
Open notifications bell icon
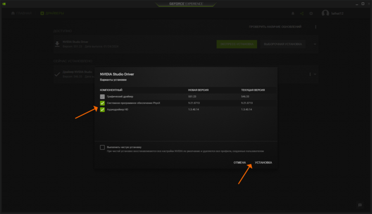[293, 14]
